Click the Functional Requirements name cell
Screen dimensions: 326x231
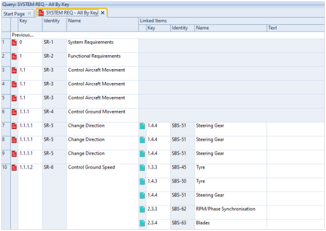tap(102, 59)
